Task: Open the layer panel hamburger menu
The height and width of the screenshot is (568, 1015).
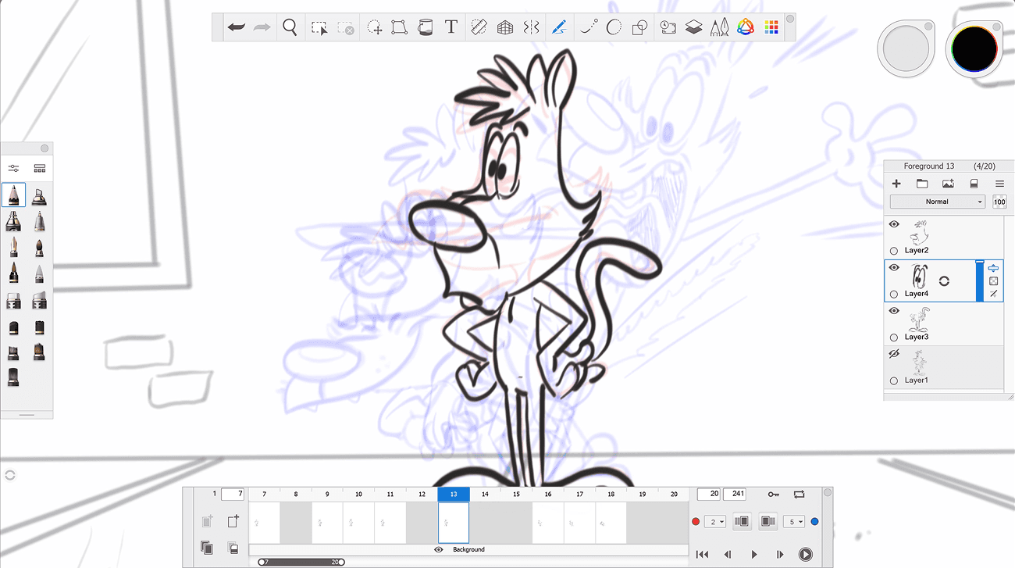Action: click(x=999, y=184)
